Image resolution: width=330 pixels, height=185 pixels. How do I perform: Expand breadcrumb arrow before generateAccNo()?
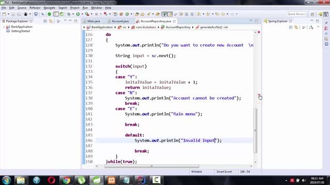(x=192, y=27)
